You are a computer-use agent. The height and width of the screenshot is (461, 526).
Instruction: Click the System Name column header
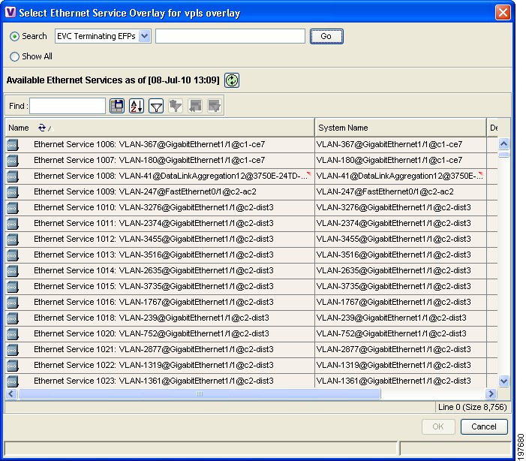point(401,128)
